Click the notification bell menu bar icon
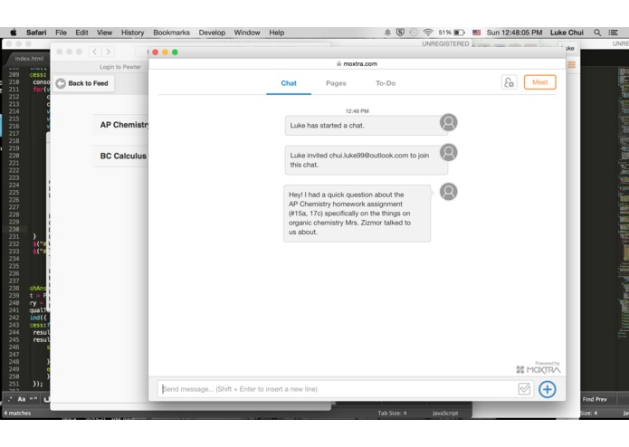Screen dimensions: 629x447 pos(387,33)
